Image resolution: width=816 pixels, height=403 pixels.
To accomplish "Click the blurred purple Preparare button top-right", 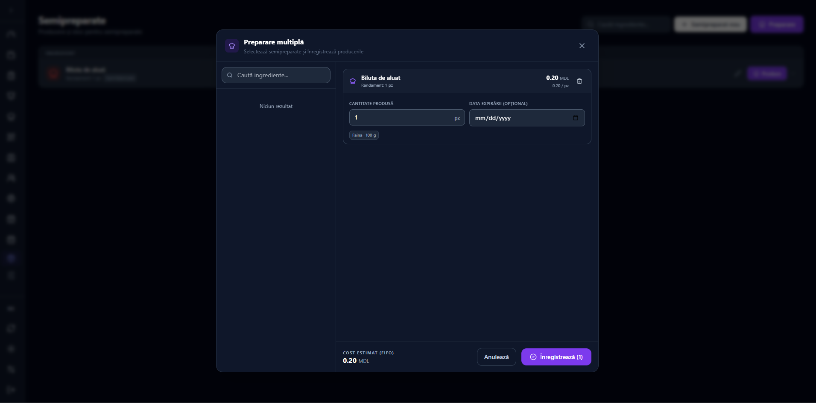I will 777,24.
